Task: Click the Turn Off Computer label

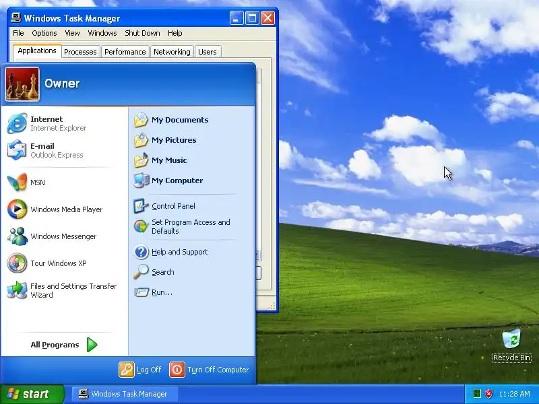Action: click(x=218, y=370)
